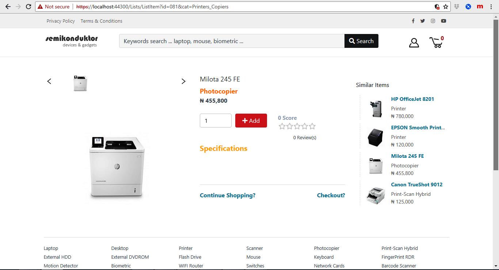Screen dimensions: 499x270
Task: Show next product image with right arrow
Action: (183, 81)
